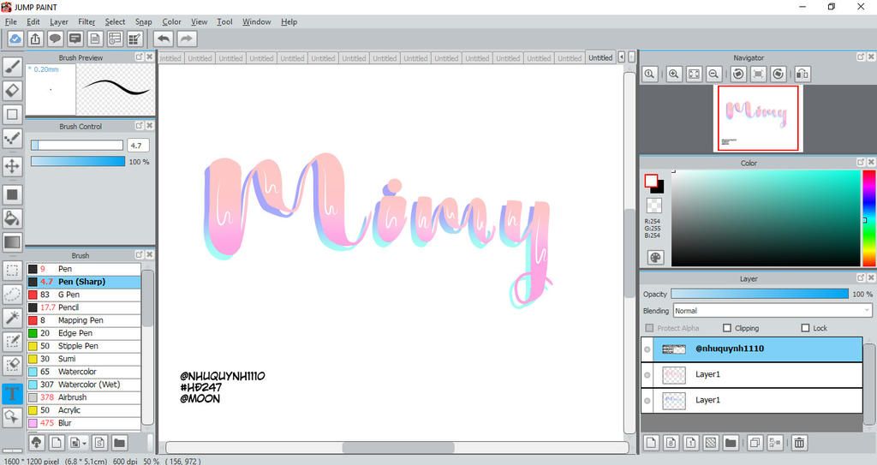Fit canvas to window in Navigator
877x465 pixels.
[x=694, y=74]
